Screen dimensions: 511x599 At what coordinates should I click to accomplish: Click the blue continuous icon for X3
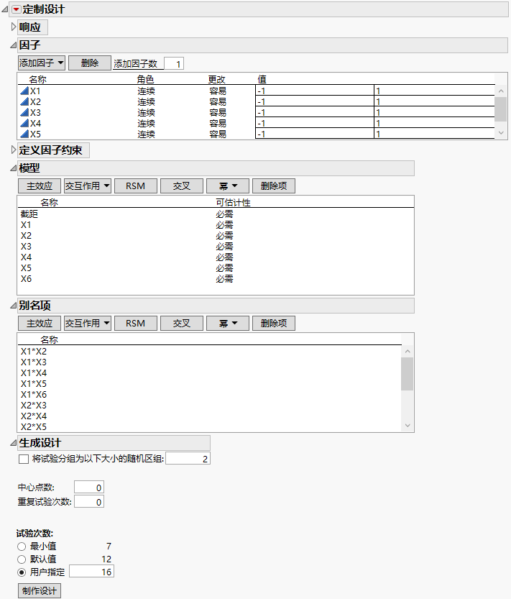(24, 112)
